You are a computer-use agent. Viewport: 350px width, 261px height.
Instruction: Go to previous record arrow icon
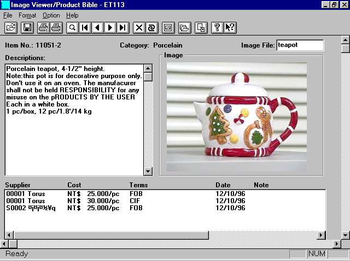[x=98, y=28]
